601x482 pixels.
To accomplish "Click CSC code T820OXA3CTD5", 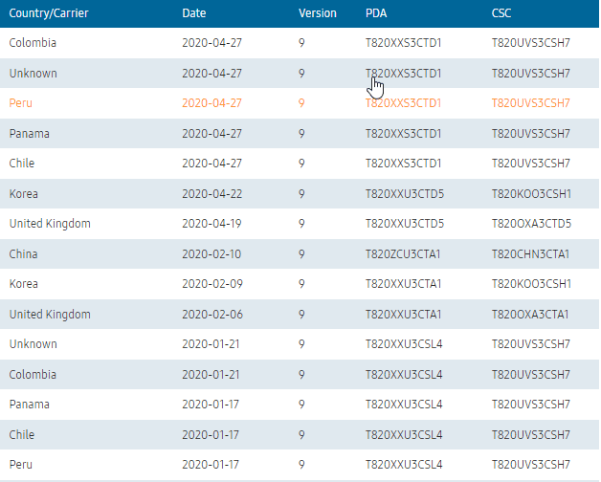I will click(x=531, y=224).
